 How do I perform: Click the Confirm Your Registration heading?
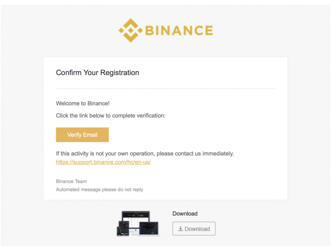click(x=97, y=73)
